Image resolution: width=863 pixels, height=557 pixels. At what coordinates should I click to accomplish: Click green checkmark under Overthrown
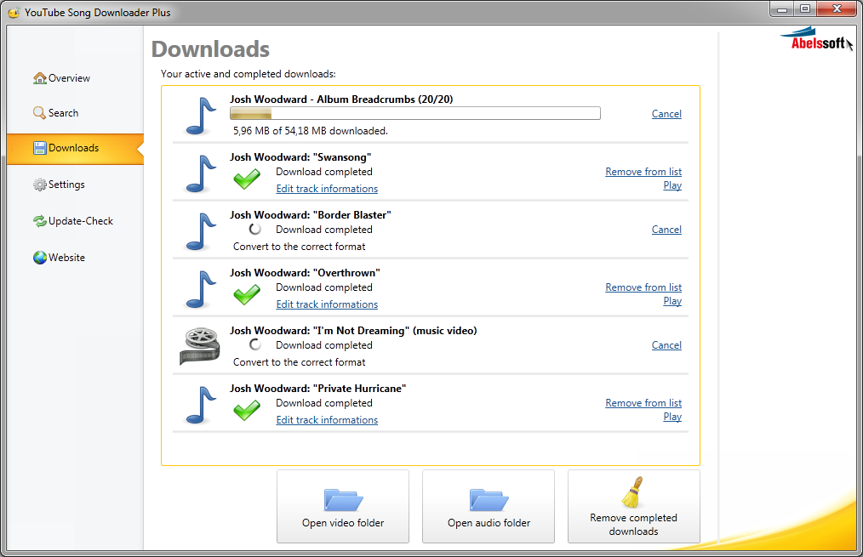click(x=247, y=295)
